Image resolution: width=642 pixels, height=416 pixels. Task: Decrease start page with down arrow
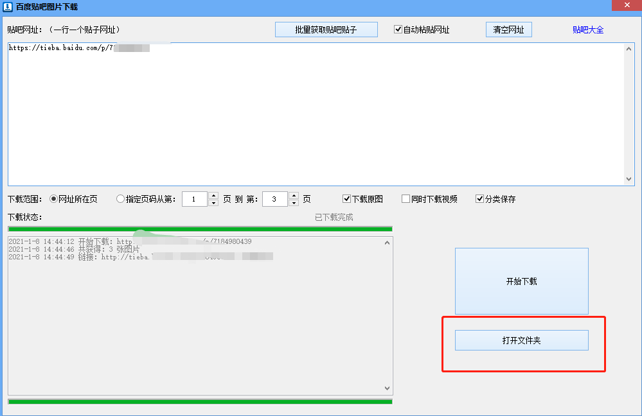[213, 203]
